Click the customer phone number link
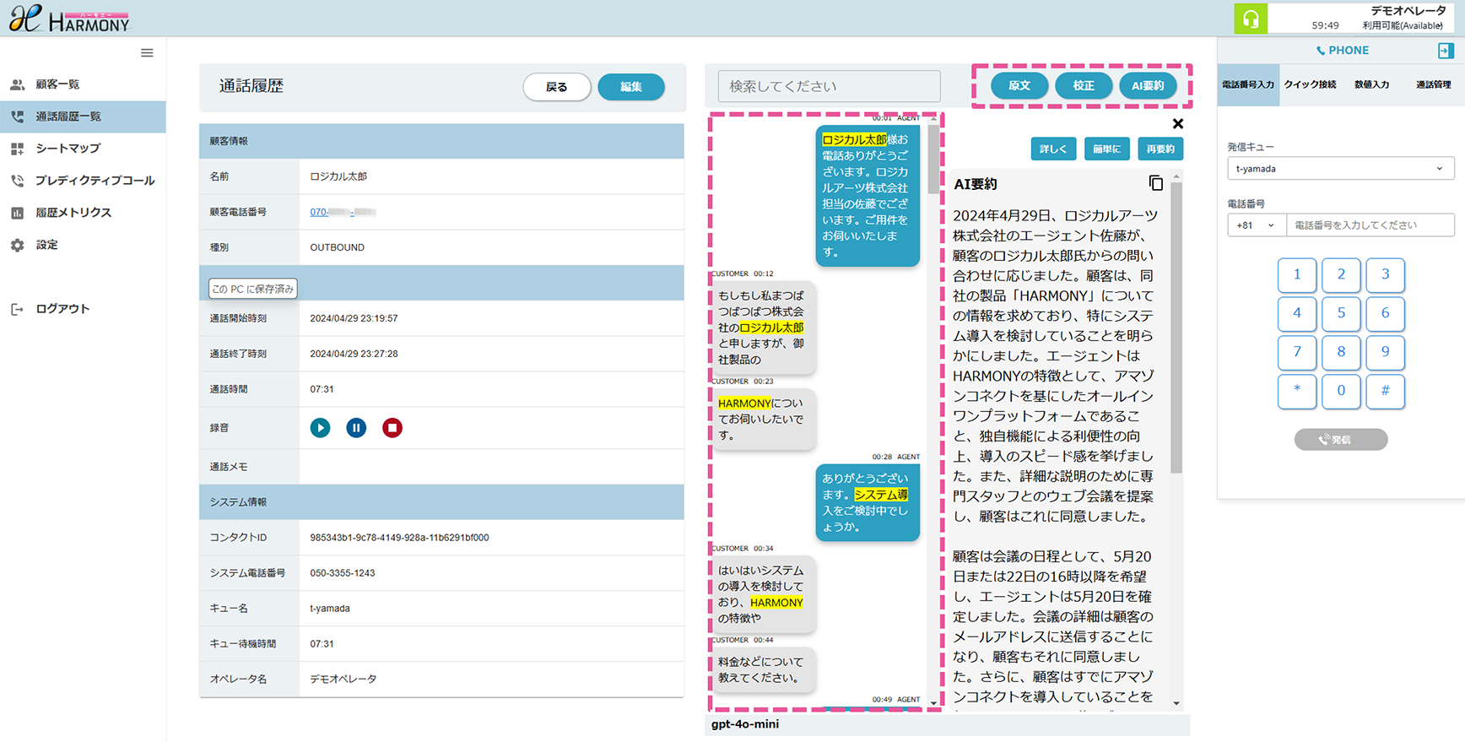 pos(342,212)
